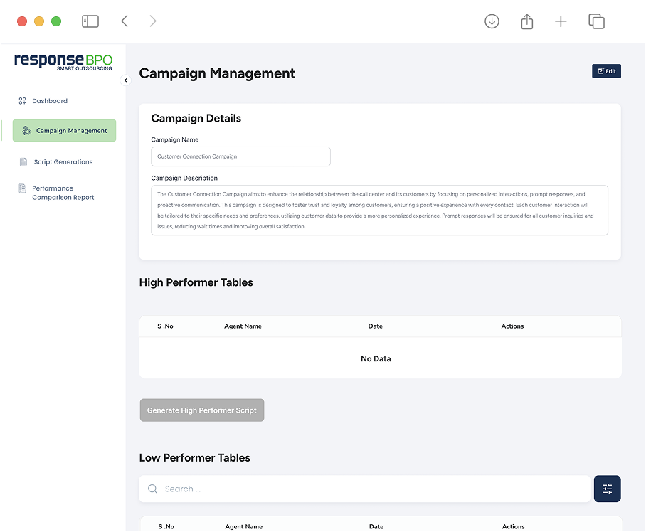The height and width of the screenshot is (532, 646).
Task: Click the Campaign Name input field
Action: click(x=240, y=156)
